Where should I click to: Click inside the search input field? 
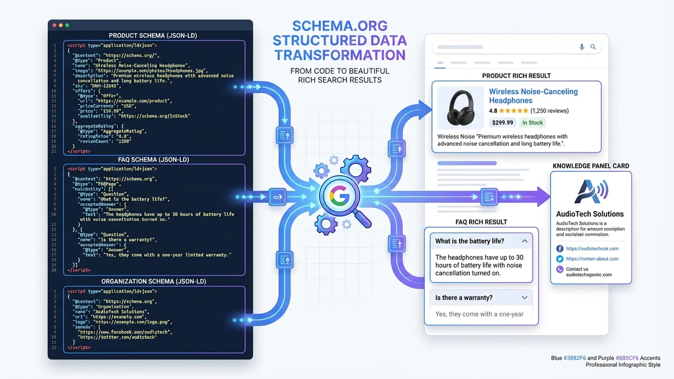click(x=505, y=47)
